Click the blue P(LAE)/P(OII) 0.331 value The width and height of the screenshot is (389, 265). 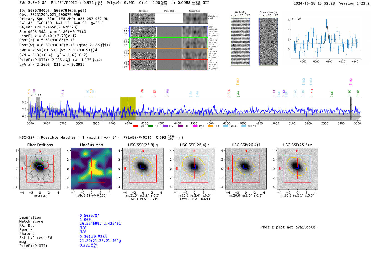88,246
